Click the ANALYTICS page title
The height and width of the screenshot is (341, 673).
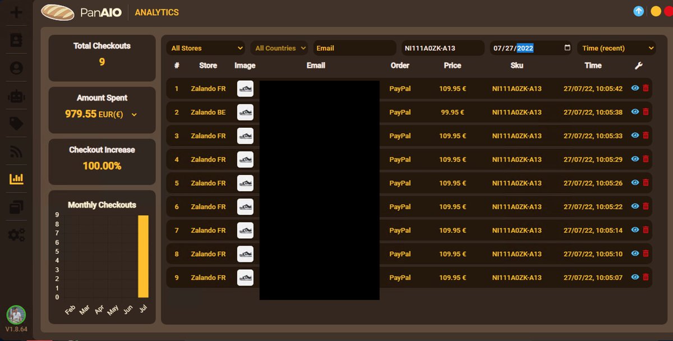coord(157,12)
